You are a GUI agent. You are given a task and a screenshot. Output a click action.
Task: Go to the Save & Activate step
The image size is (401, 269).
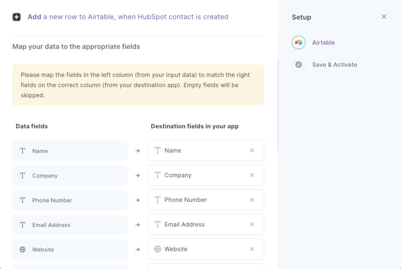click(x=334, y=64)
